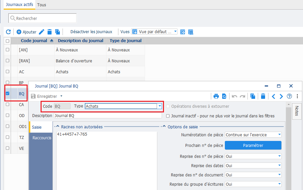The width and height of the screenshot is (303, 190).
Task: Select the 'Raccourcis' side tab
Action: pos(42,138)
